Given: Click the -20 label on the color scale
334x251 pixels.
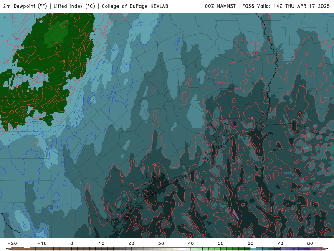Looking at the screenshot, I should point(12,243).
